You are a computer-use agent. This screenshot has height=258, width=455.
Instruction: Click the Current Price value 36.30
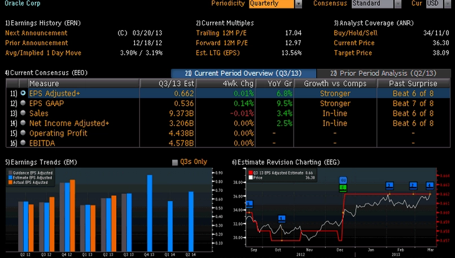pos(441,43)
